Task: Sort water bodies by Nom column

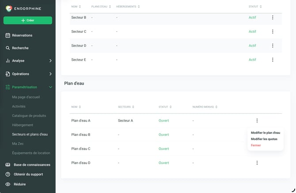Action: click(76, 107)
